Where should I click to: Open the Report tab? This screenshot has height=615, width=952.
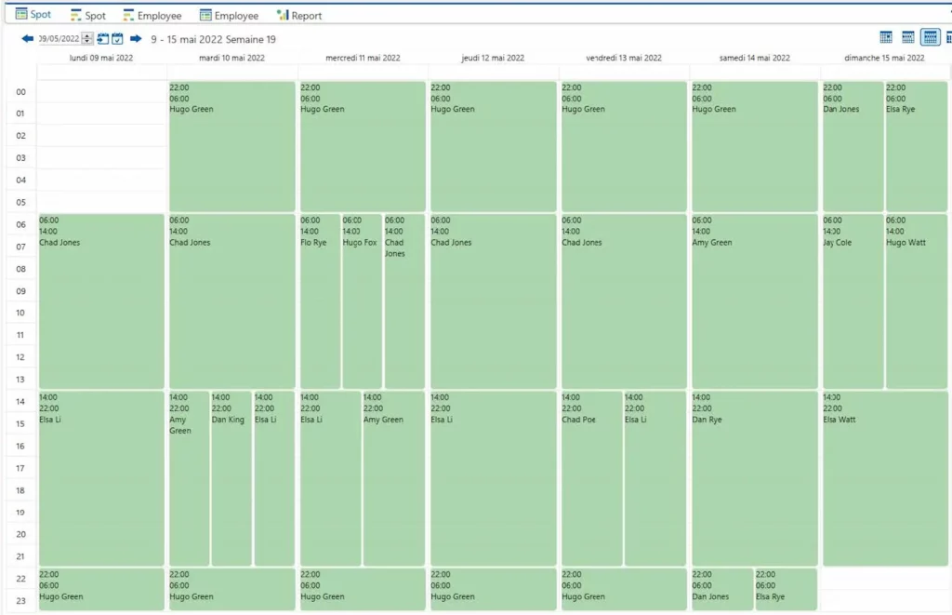[299, 16]
